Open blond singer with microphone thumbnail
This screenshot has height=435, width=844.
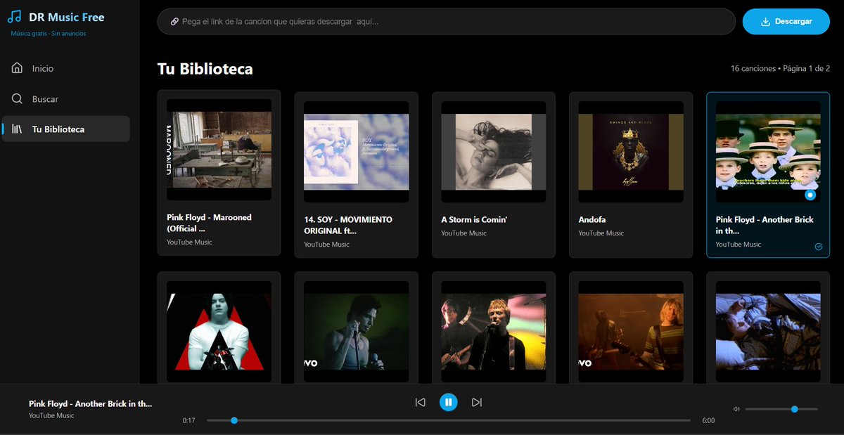coord(494,332)
